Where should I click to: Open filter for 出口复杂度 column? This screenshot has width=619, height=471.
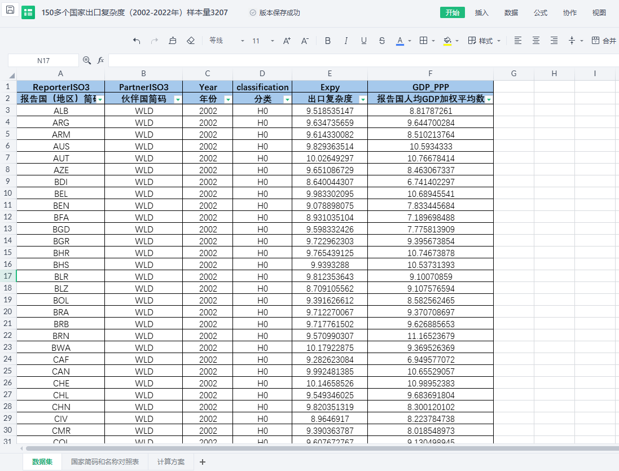(x=363, y=99)
